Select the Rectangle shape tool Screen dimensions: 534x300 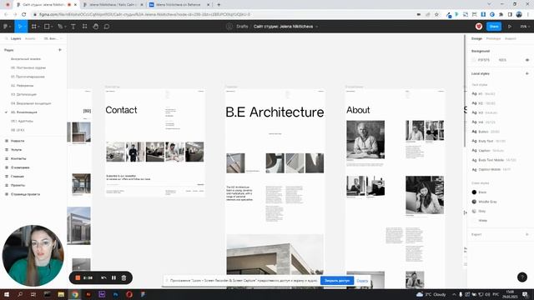click(x=47, y=27)
